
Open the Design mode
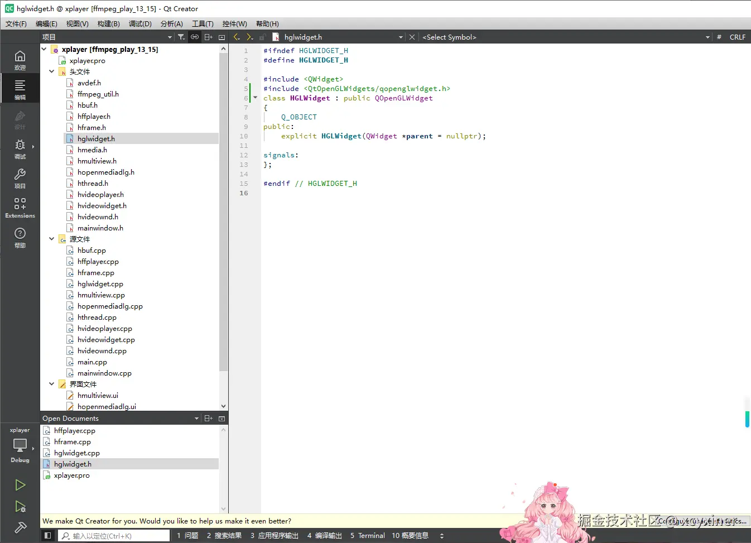pos(20,119)
